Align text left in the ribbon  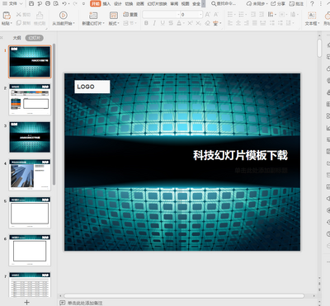pyautogui.click(x=230, y=23)
